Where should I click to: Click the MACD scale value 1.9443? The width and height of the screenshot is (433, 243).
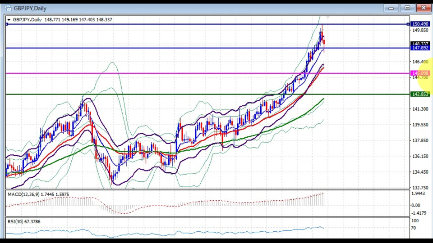(x=418, y=193)
